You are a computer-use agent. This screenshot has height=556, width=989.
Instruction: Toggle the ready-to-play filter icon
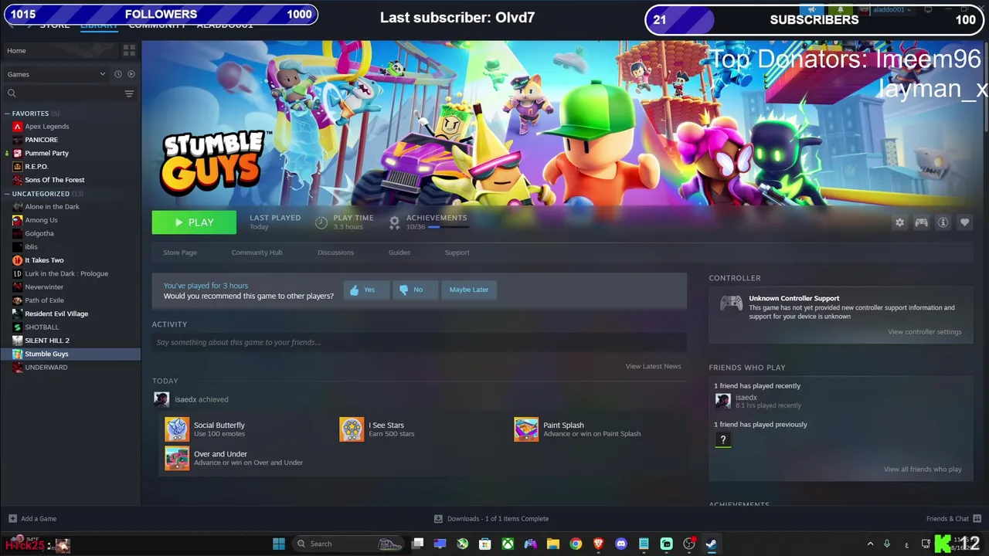131,74
